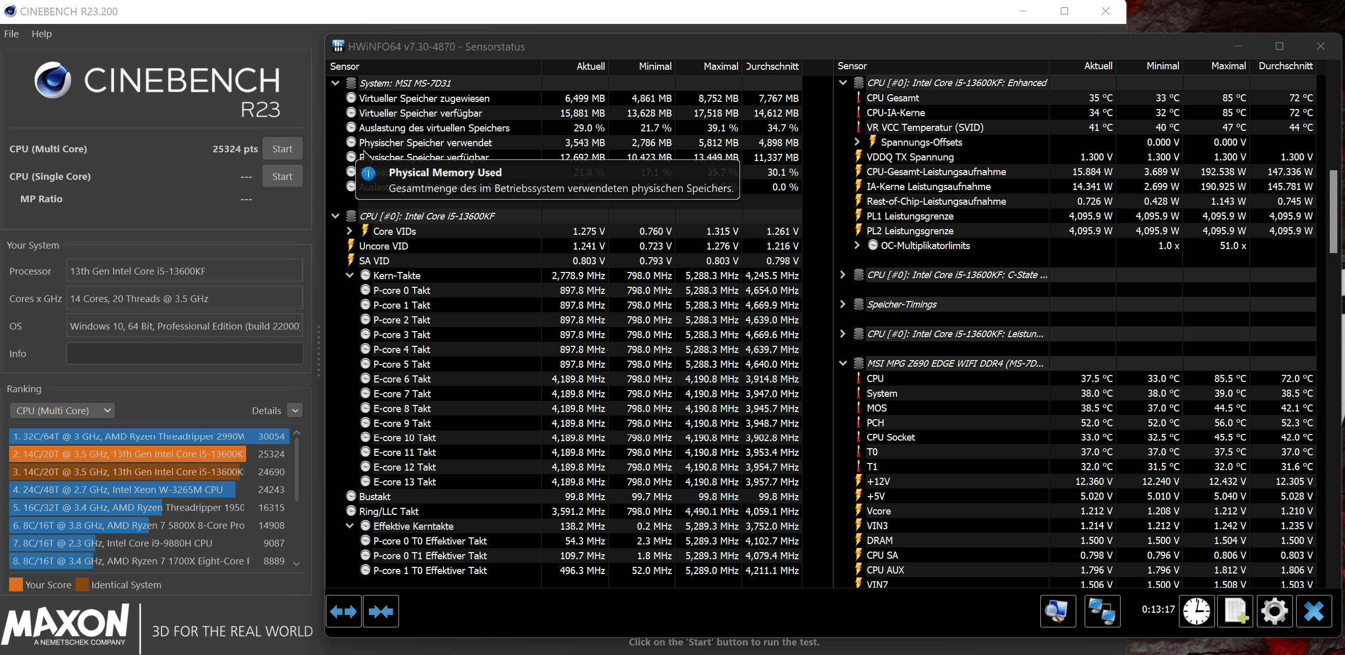Screen dimensions: 1345x655
Task: Open the File menu in Cinebench
Action: click(12, 34)
